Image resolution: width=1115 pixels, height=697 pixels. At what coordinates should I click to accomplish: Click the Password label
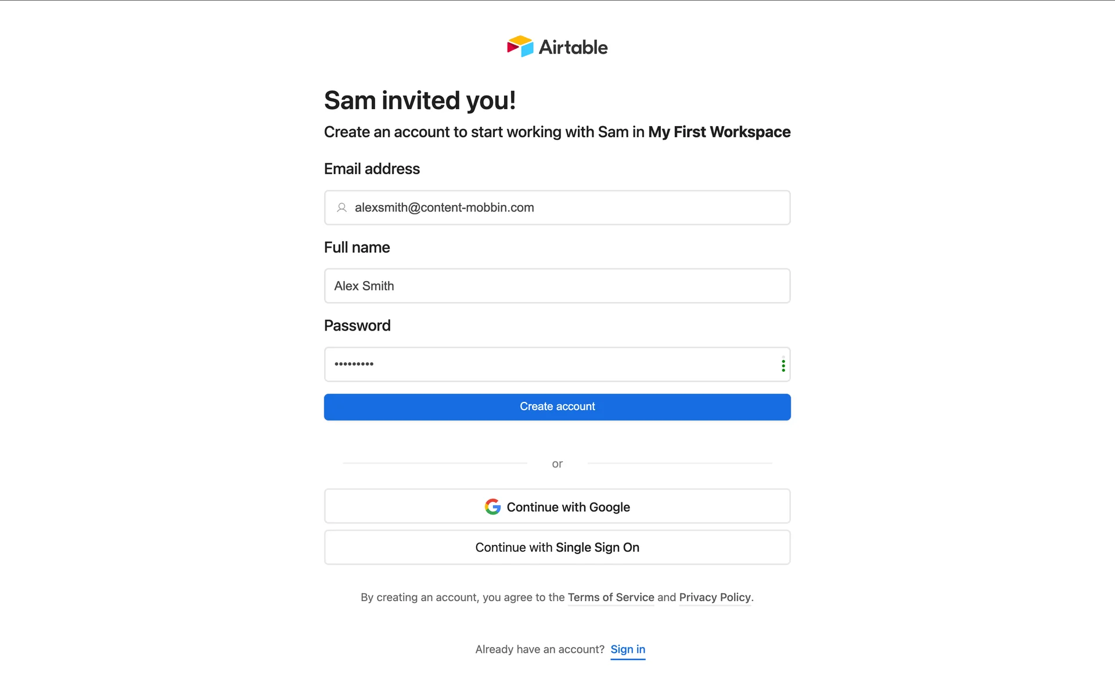point(357,326)
